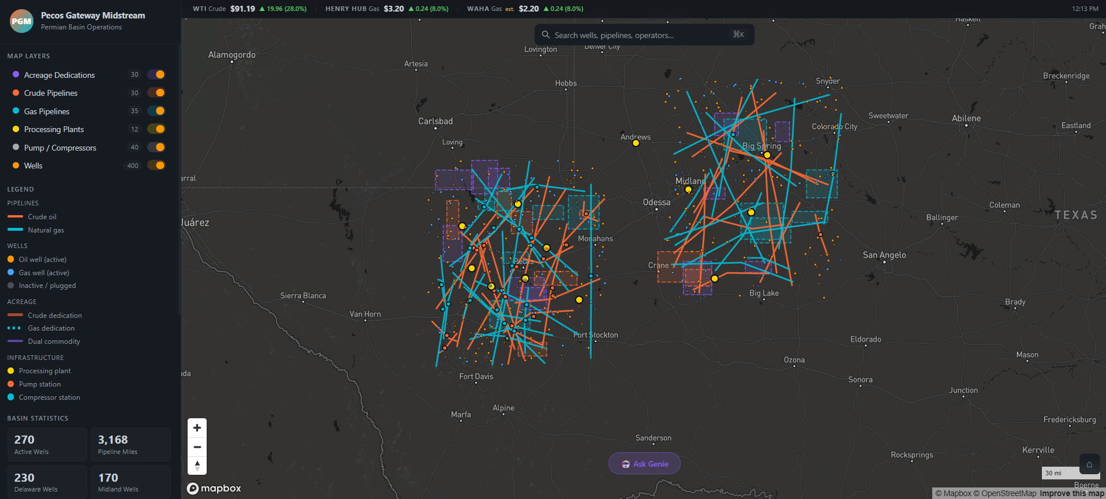Viewport: 1106px width, 499px height.
Task: Click the search magnifier icon
Action: coord(545,35)
